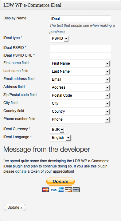Viewport: 121px width, 221px height.
Task: Click the Update button
Action: 15,207
